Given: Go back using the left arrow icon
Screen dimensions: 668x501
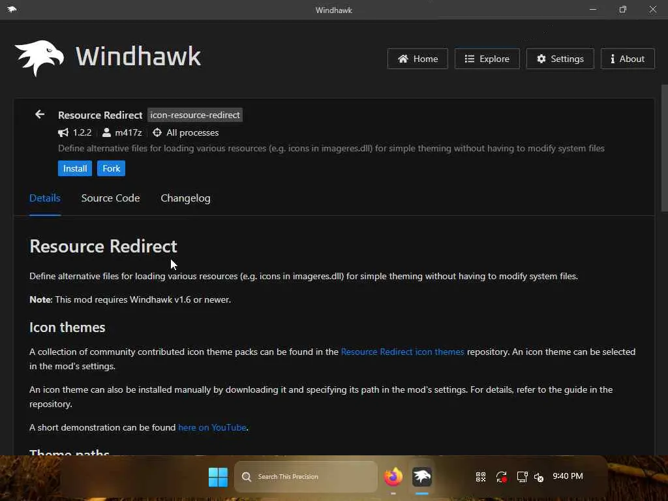Looking at the screenshot, I should coord(40,114).
